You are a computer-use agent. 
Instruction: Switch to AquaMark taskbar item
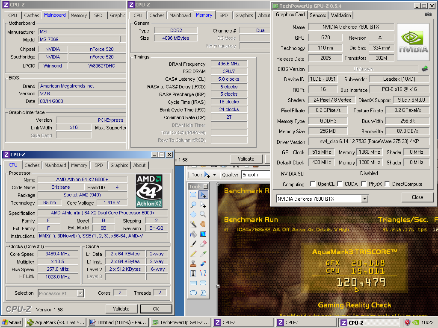click(55, 322)
